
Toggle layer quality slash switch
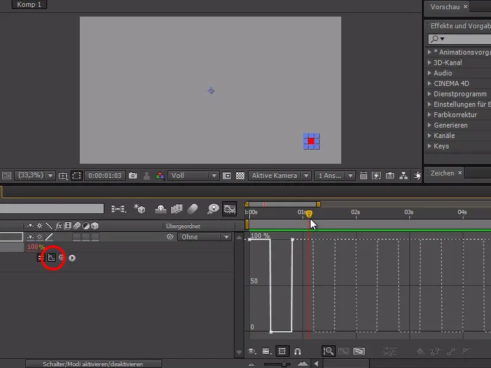pyautogui.click(x=49, y=237)
